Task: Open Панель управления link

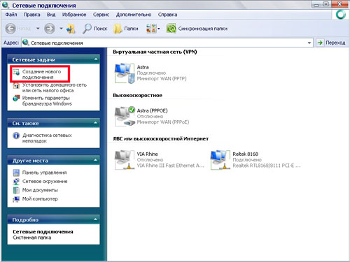Action: click(45, 173)
